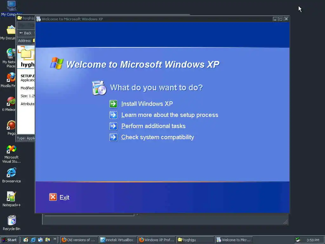
Task: Open Learn more about the setup process
Action: point(169,115)
